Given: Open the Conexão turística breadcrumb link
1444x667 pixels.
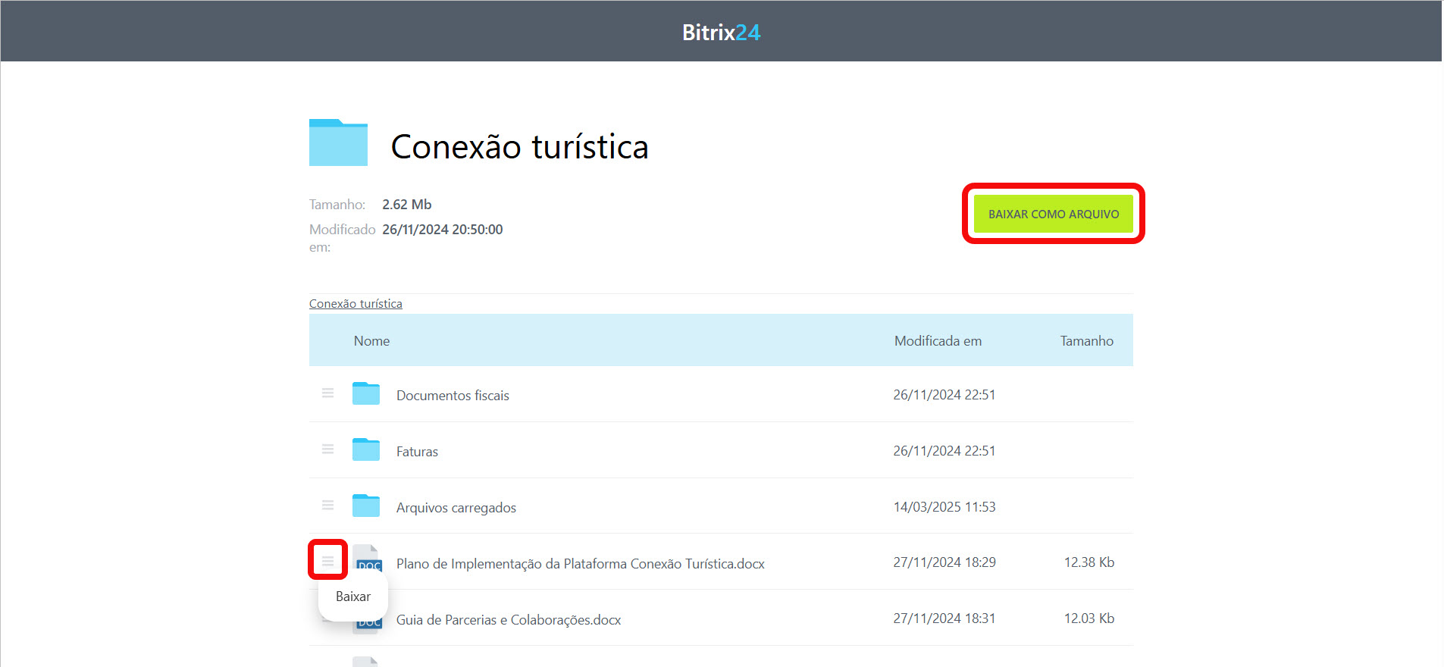Looking at the screenshot, I should (x=356, y=304).
